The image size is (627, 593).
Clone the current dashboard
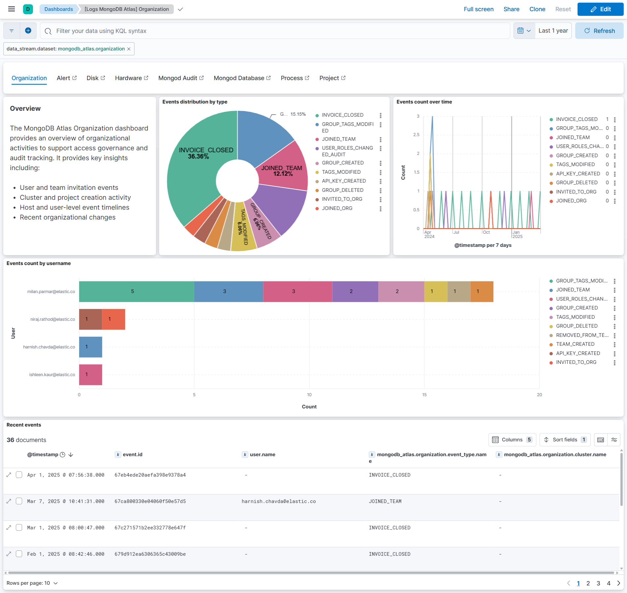coord(537,9)
